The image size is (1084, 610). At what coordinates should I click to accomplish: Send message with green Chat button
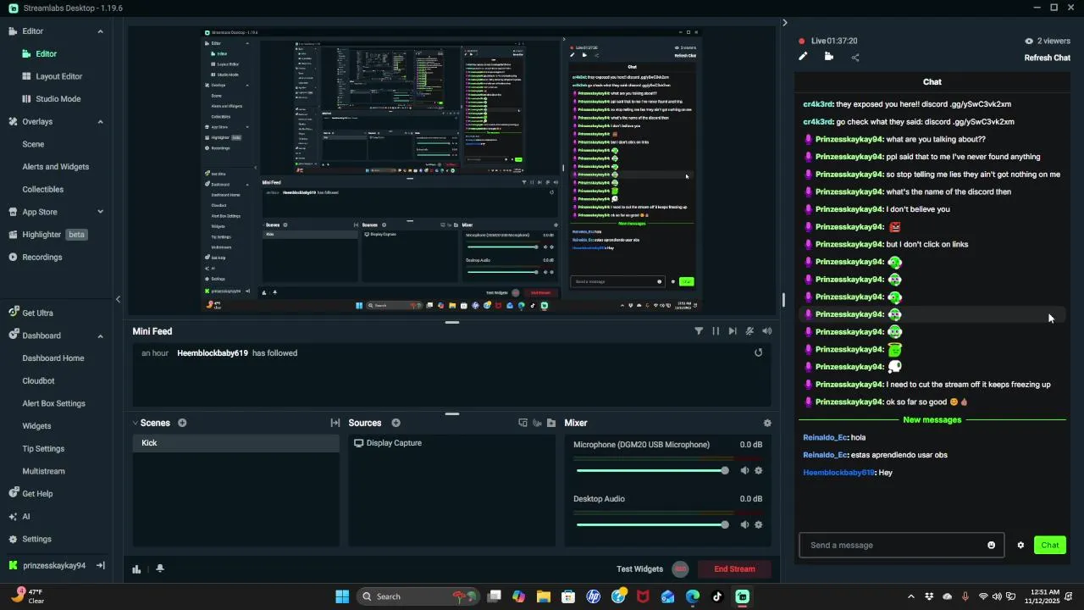click(1050, 545)
